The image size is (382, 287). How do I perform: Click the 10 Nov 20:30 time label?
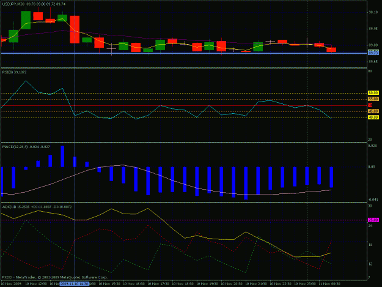232,284
